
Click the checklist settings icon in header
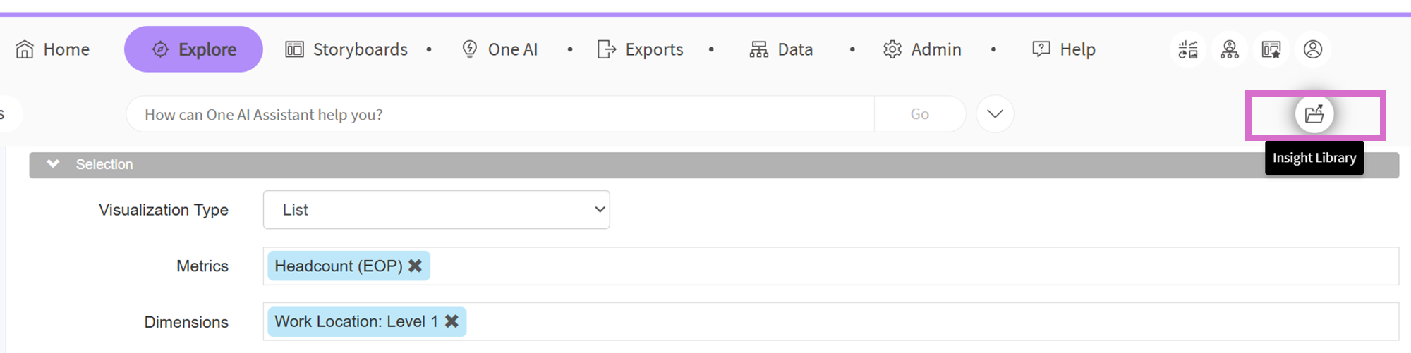point(1188,49)
